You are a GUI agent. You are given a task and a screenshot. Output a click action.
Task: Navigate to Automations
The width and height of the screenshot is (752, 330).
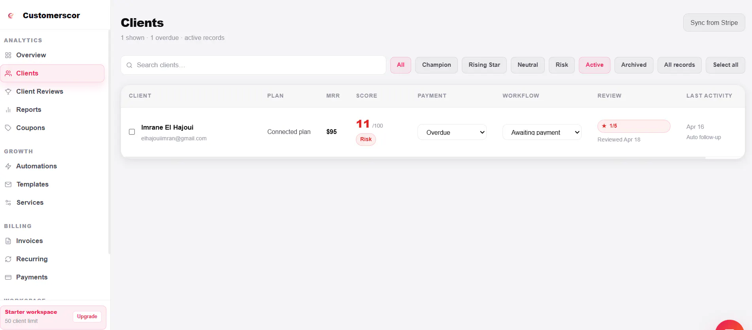(x=52, y=166)
